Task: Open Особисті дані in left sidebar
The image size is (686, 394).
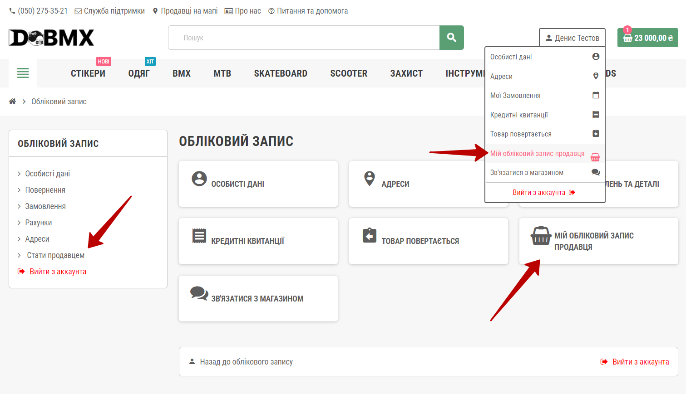Action: (x=48, y=174)
